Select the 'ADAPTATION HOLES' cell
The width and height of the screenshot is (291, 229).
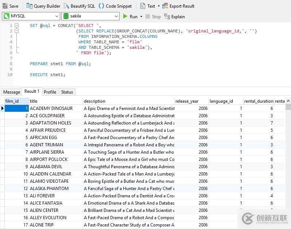(56, 123)
